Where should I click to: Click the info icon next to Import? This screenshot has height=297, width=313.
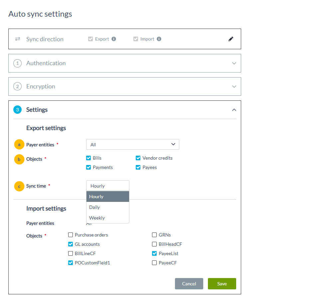[x=159, y=39]
